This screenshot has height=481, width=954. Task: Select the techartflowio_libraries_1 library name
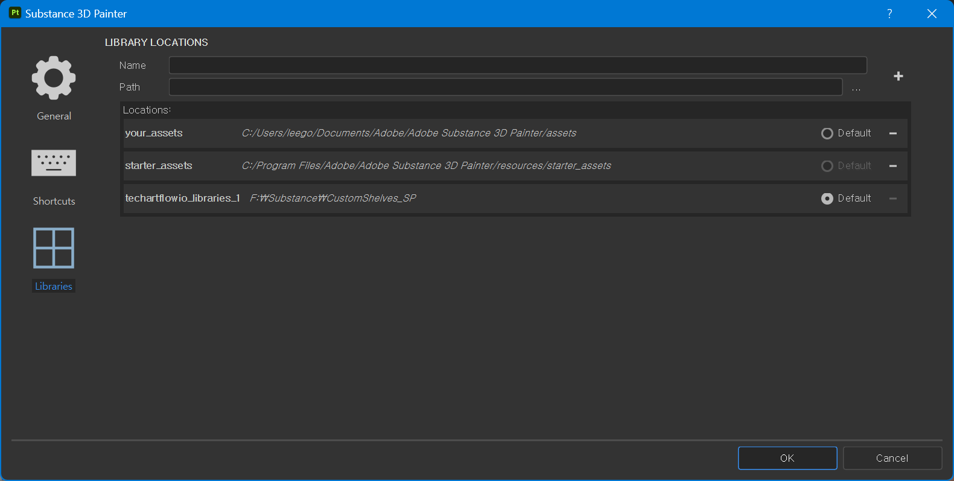(x=183, y=199)
